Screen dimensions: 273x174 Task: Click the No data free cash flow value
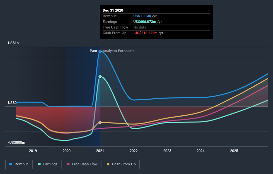pyautogui.click(x=140, y=27)
